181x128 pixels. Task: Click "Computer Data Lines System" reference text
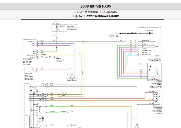[72, 80]
